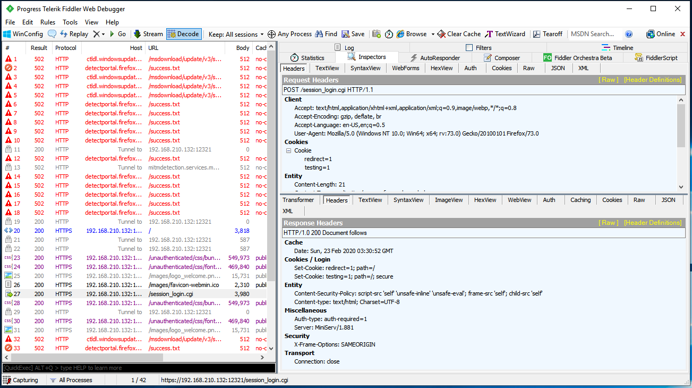Screen dimensions: 692x388
Task: Click the Remove sessions X icon
Action: pyautogui.click(x=96, y=34)
